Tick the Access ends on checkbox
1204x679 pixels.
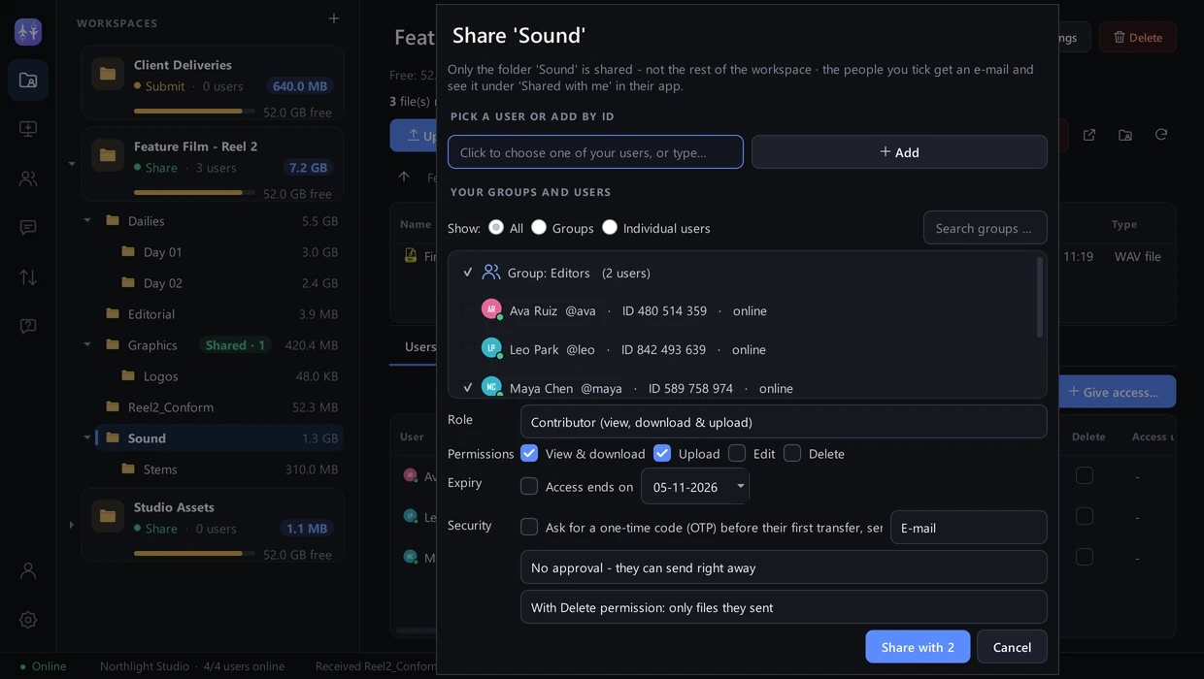(529, 486)
